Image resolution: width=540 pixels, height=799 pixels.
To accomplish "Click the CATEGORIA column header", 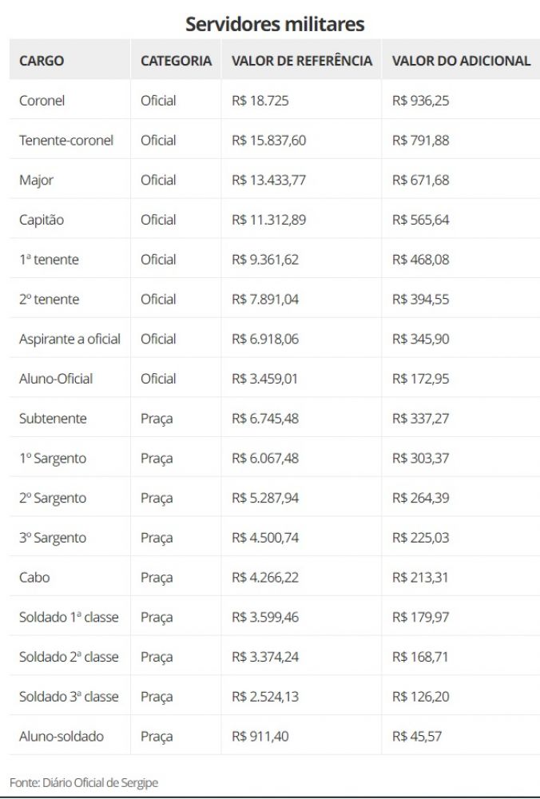I will [x=176, y=61].
